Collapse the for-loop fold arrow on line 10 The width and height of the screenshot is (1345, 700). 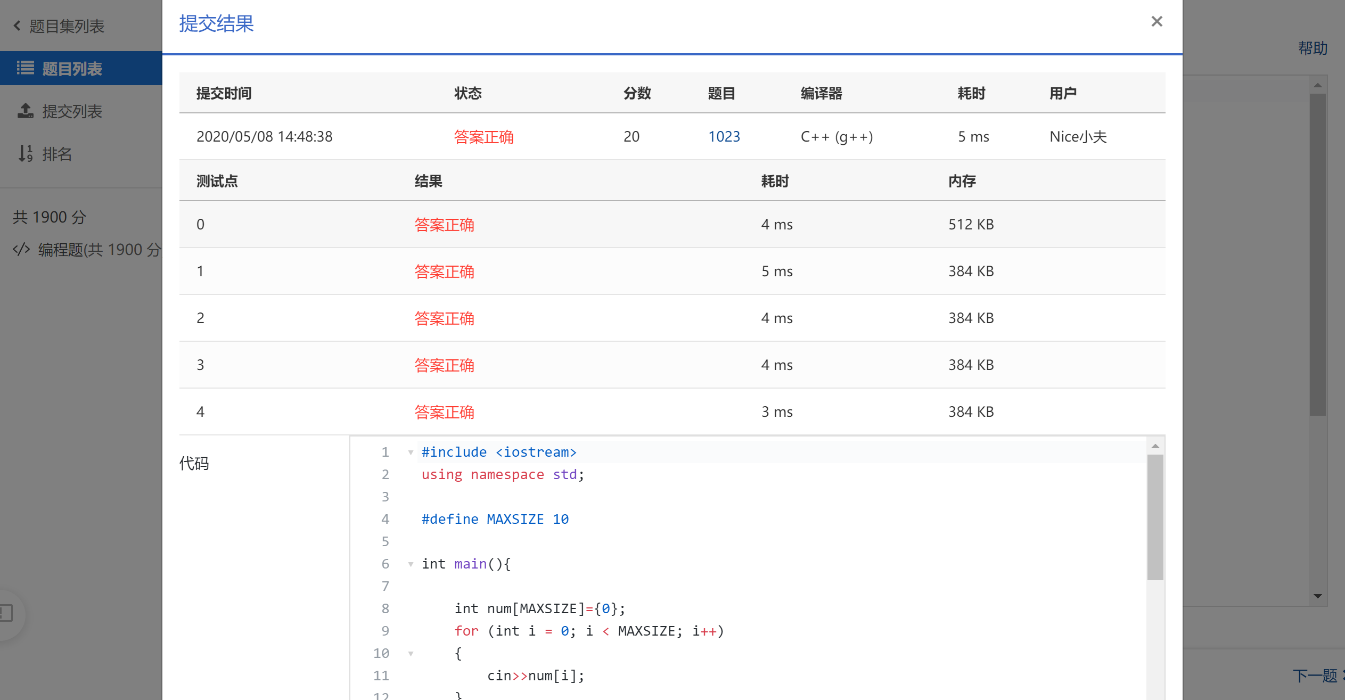coord(411,654)
